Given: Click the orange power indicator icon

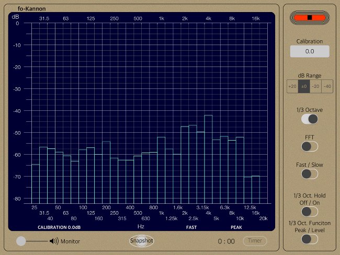Looking at the screenshot, I should coord(309,17).
